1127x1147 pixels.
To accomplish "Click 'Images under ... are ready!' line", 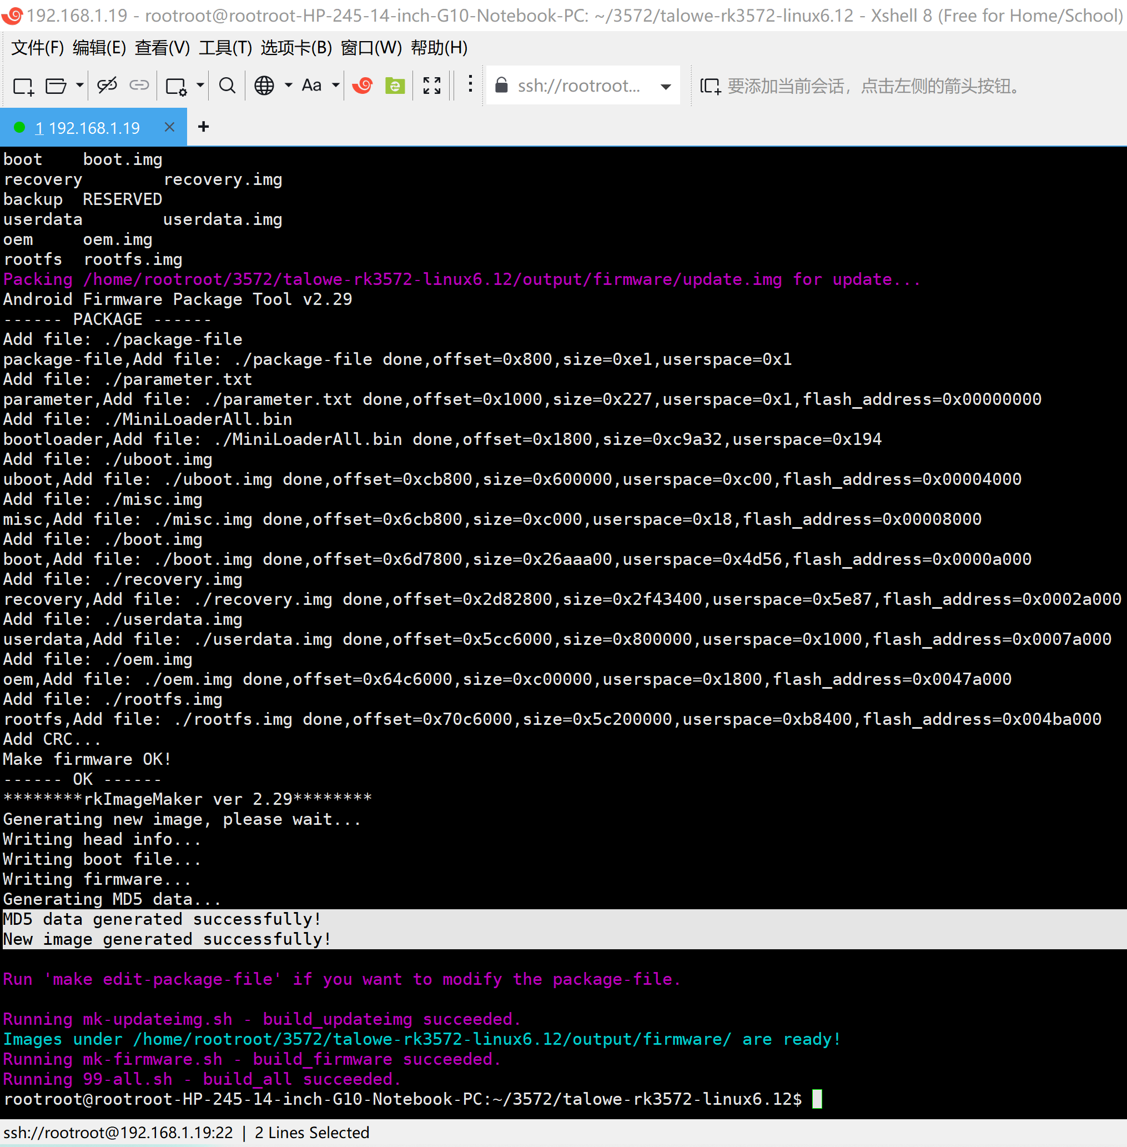I will pos(422,1039).
